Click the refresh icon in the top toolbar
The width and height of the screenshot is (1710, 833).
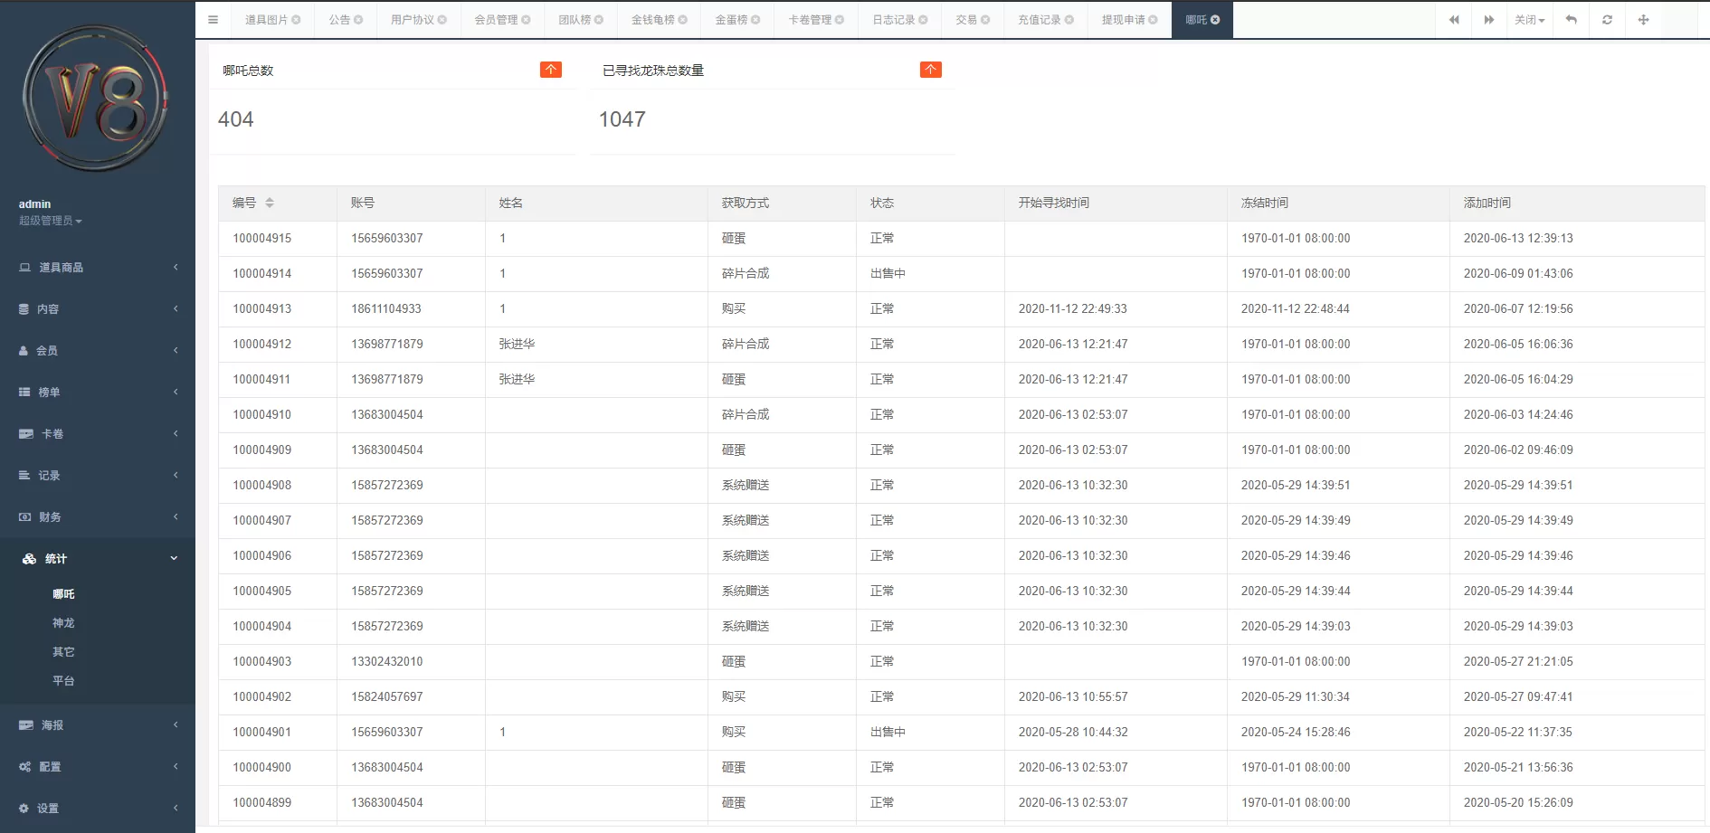[x=1607, y=20]
